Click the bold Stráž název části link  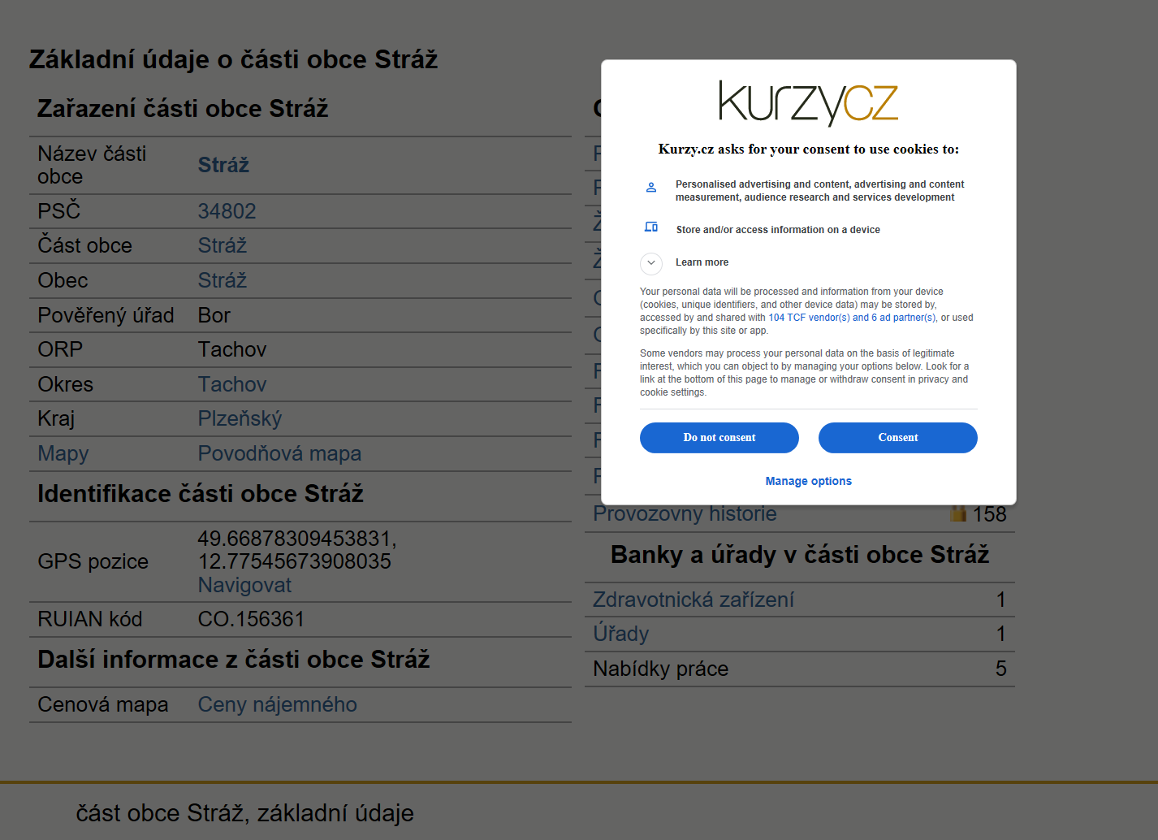pyautogui.click(x=224, y=165)
